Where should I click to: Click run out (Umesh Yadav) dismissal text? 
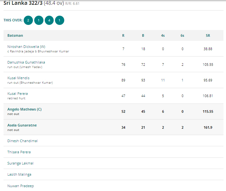tap(25, 67)
